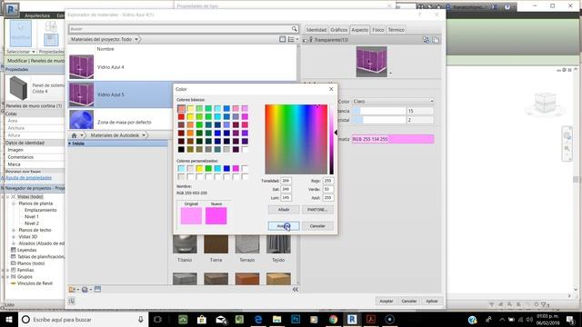Click Aplicar in Material browser
This screenshot has width=582, height=327.
pyautogui.click(x=432, y=301)
